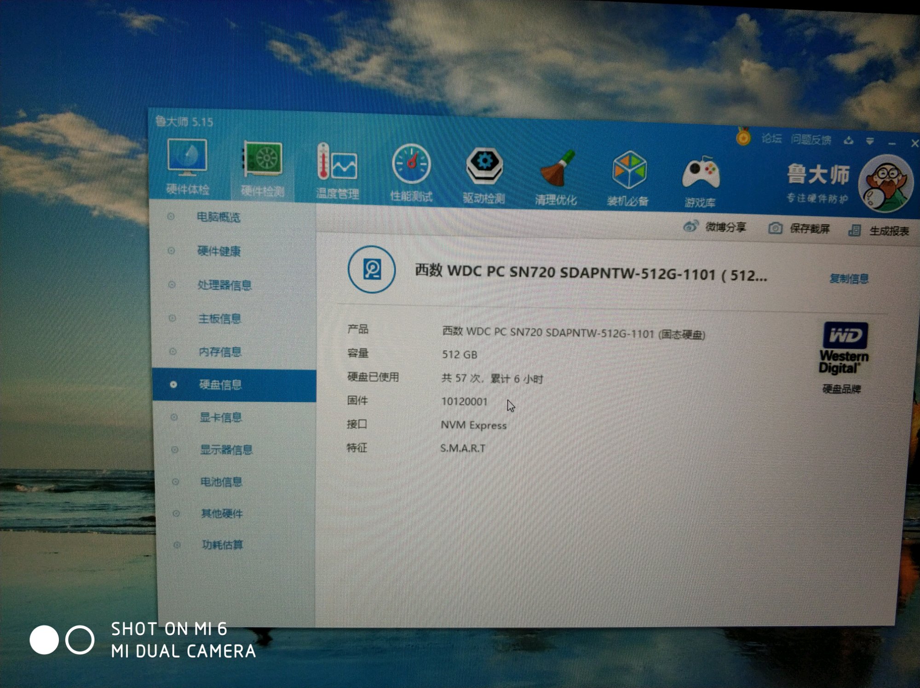Select 硬件检测 hardware detection icon

point(263,162)
